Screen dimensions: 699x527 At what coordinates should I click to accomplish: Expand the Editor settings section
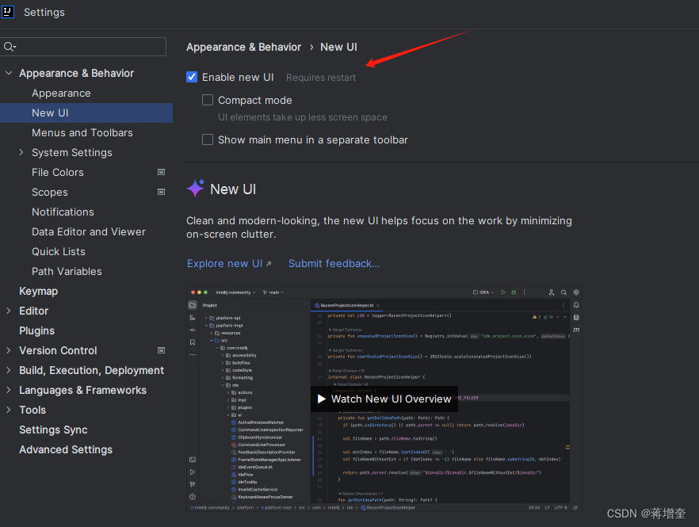(x=9, y=311)
